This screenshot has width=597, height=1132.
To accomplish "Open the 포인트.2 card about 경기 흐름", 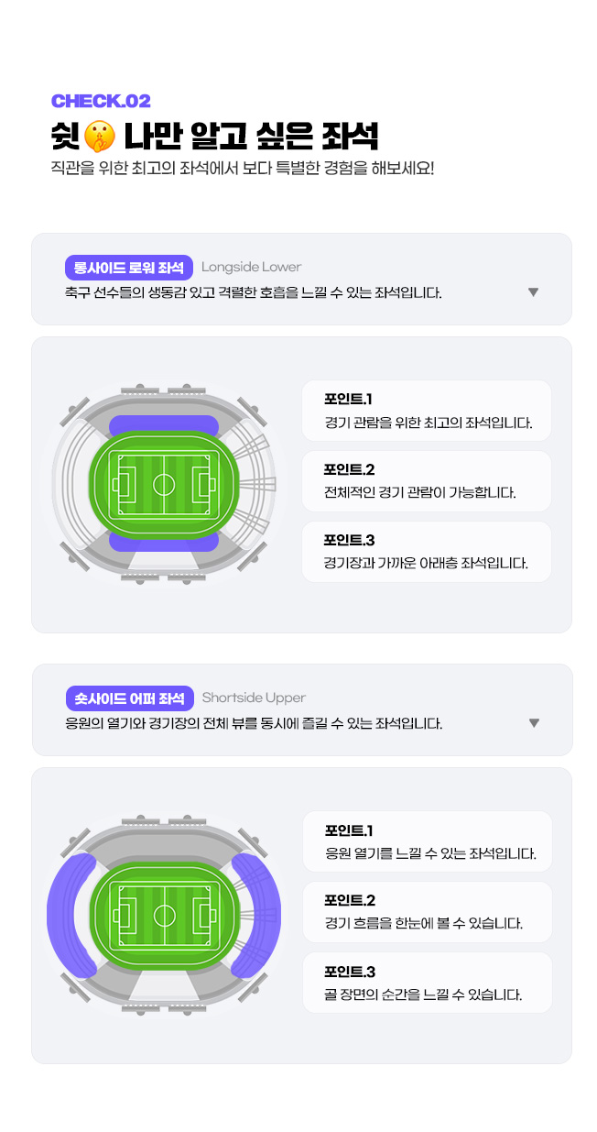I will (x=428, y=912).
